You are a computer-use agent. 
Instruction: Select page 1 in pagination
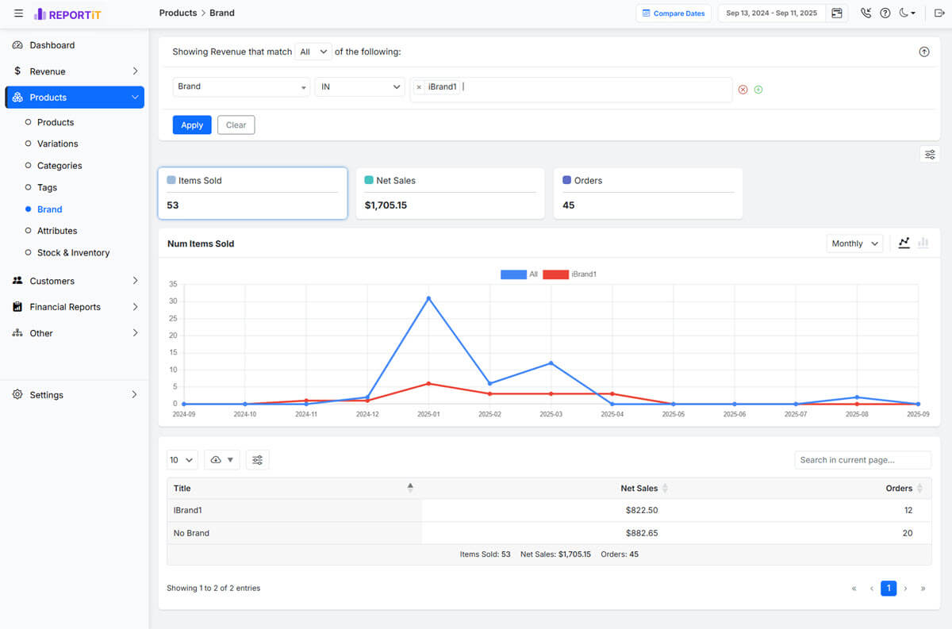[x=889, y=589]
